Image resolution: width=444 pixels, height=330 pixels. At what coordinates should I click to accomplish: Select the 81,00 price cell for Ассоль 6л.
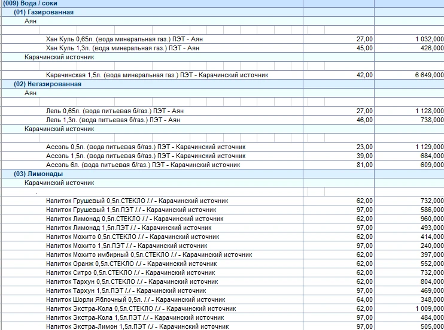point(364,165)
